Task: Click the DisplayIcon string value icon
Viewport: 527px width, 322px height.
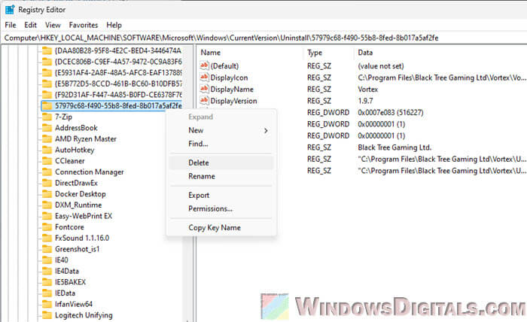Action: (204, 77)
